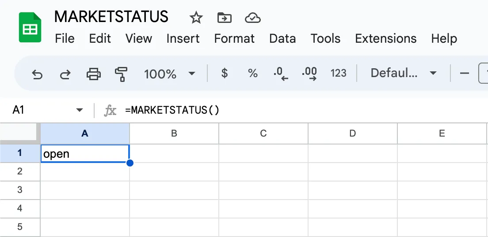Check the cloud saved status icon

253,18
